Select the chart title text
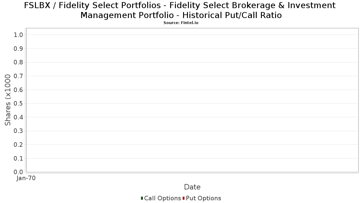 click(181, 10)
